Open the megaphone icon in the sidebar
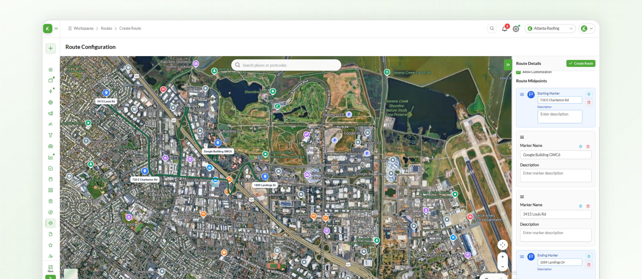This screenshot has width=642, height=279. (x=51, y=113)
